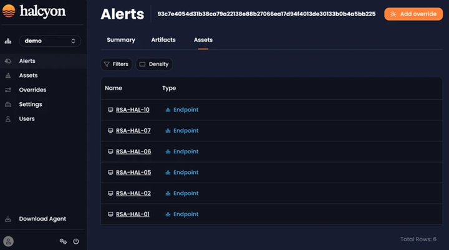Click Endpoint type text in RSA-HAL-01 row
Viewport: 449px width, 250px height.
(x=186, y=214)
